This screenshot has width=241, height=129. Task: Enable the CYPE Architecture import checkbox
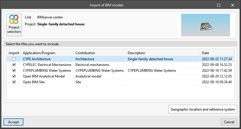[x=14, y=59]
